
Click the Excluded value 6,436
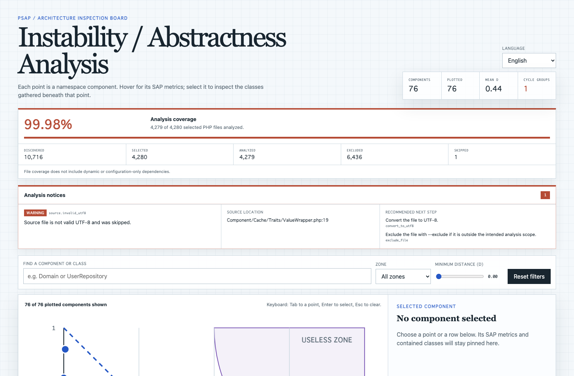coord(354,157)
